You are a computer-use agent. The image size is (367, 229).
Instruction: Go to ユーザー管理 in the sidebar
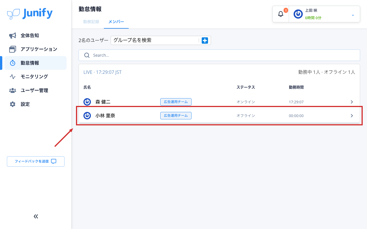point(36,90)
